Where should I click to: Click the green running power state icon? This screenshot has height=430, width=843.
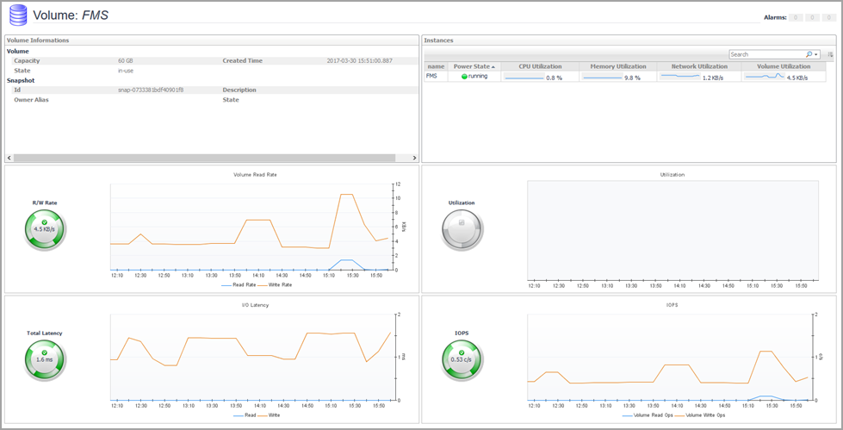tap(465, 77)
